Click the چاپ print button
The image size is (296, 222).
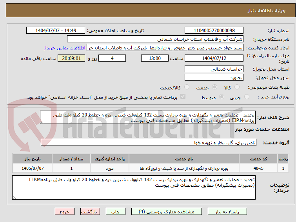coord(116,212)
